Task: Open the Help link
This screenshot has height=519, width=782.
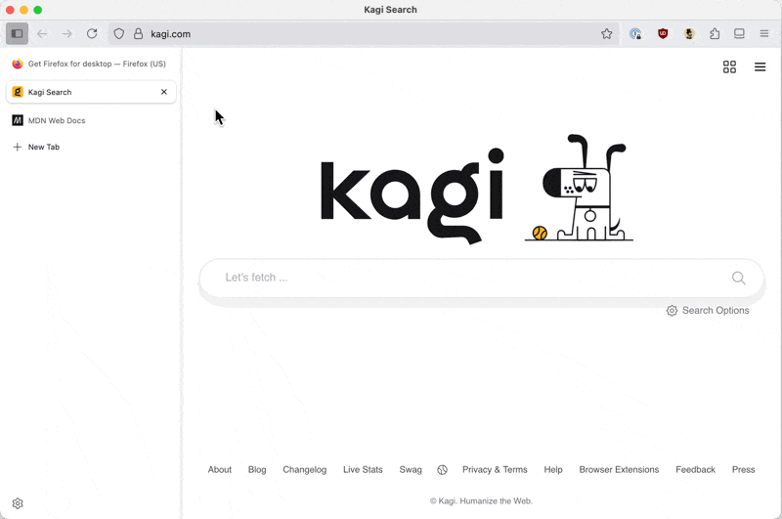Action: click(553, 470)
